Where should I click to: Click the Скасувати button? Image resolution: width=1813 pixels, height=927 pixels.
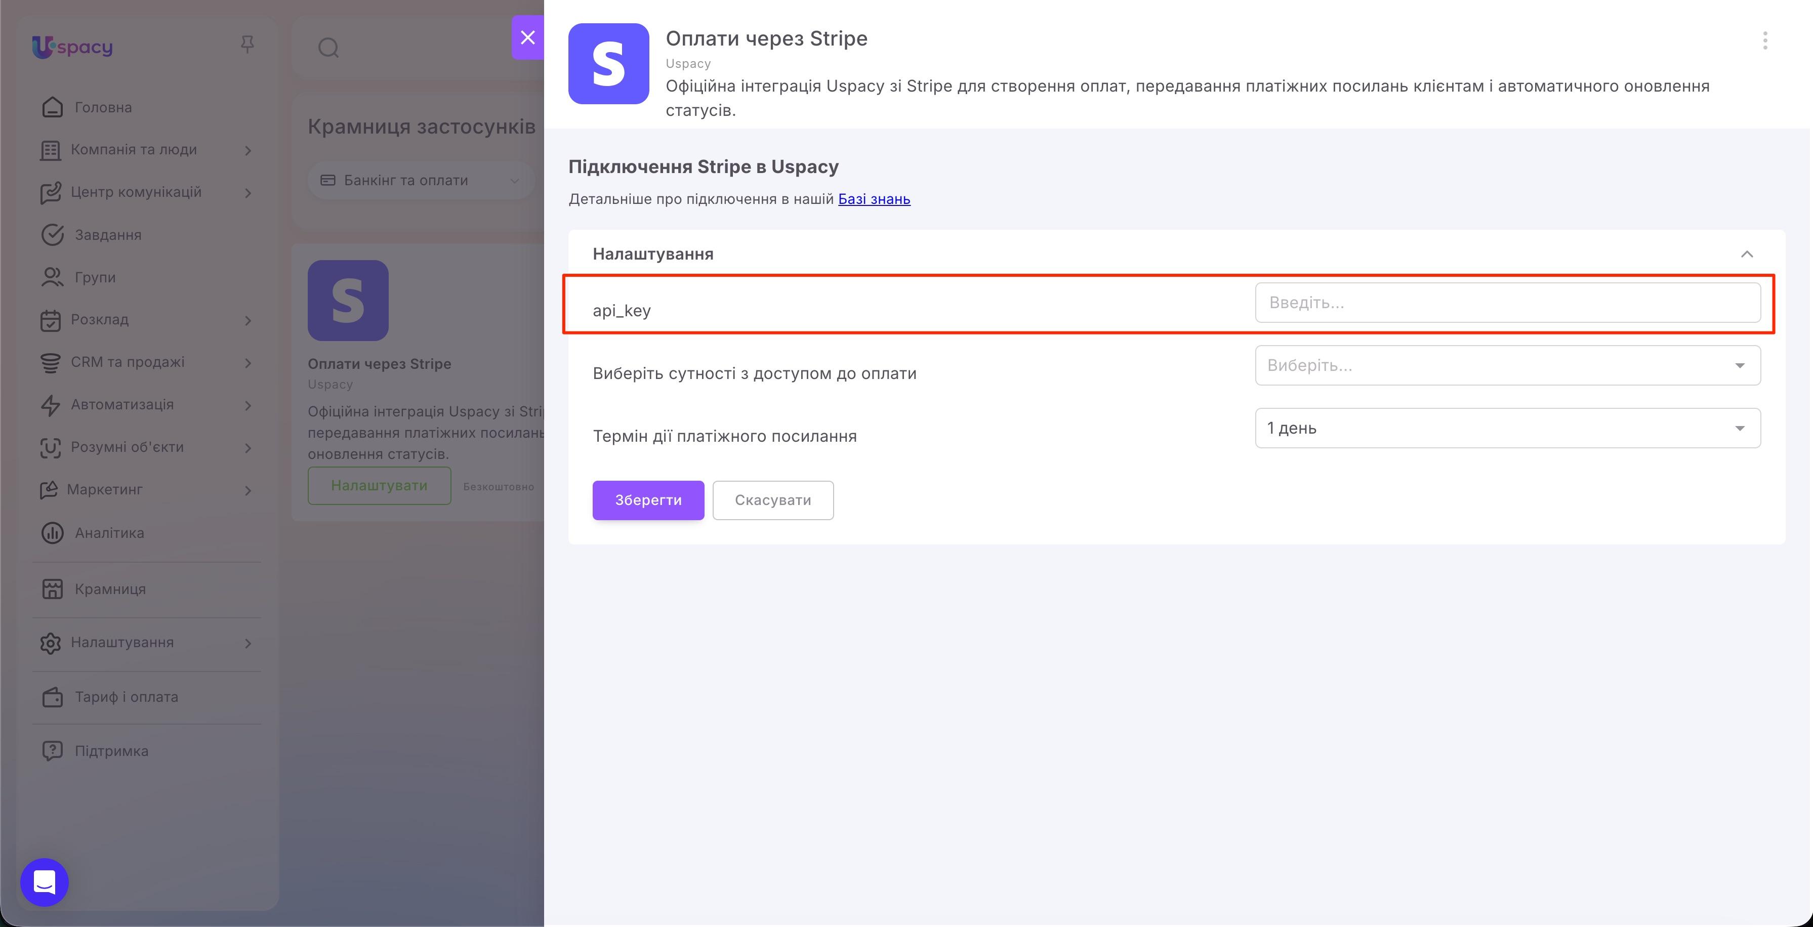[773, 500]
